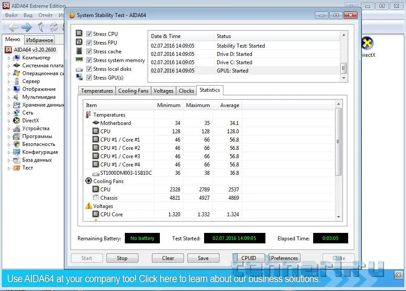This screenshot has height=291, width=406.
Task: Expand the Программы tree node
Action: 9,137
